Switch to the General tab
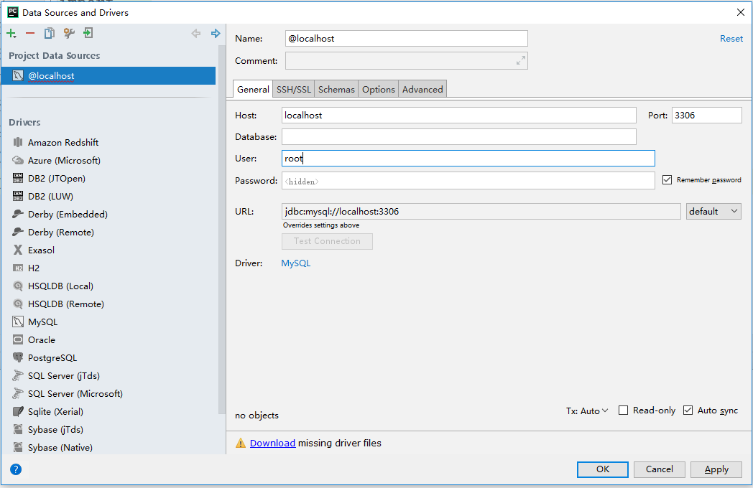 pos(253,89)
